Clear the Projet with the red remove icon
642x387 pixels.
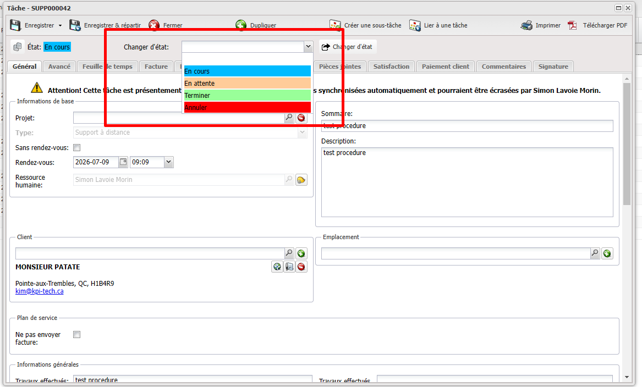[301, 118]
